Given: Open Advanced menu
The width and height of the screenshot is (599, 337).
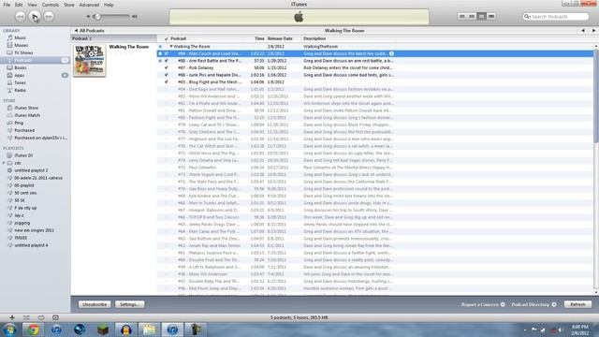Looking at the screenshot, I should (x=89, y=5).
